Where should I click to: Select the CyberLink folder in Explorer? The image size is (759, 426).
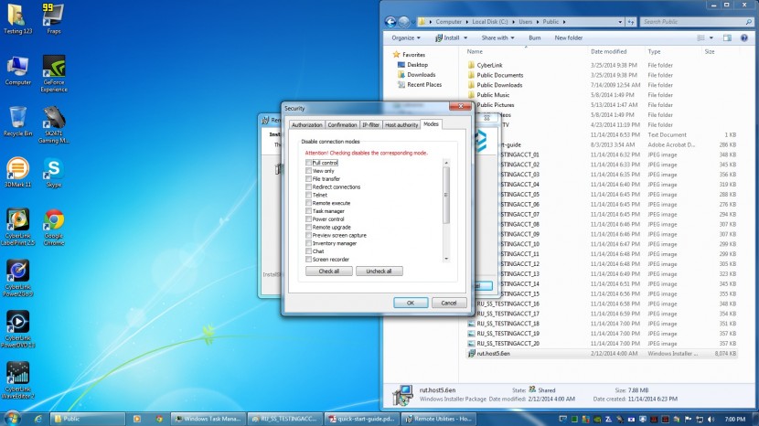pyautogui.click(x=489, y=65)
